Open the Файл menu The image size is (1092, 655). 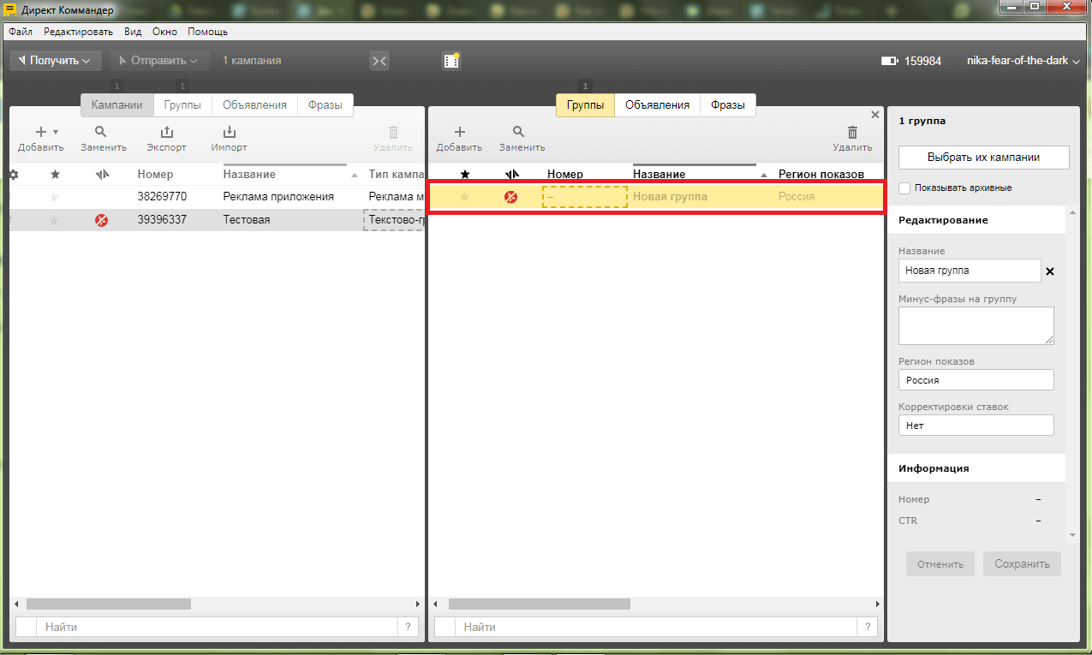(21, 32)
